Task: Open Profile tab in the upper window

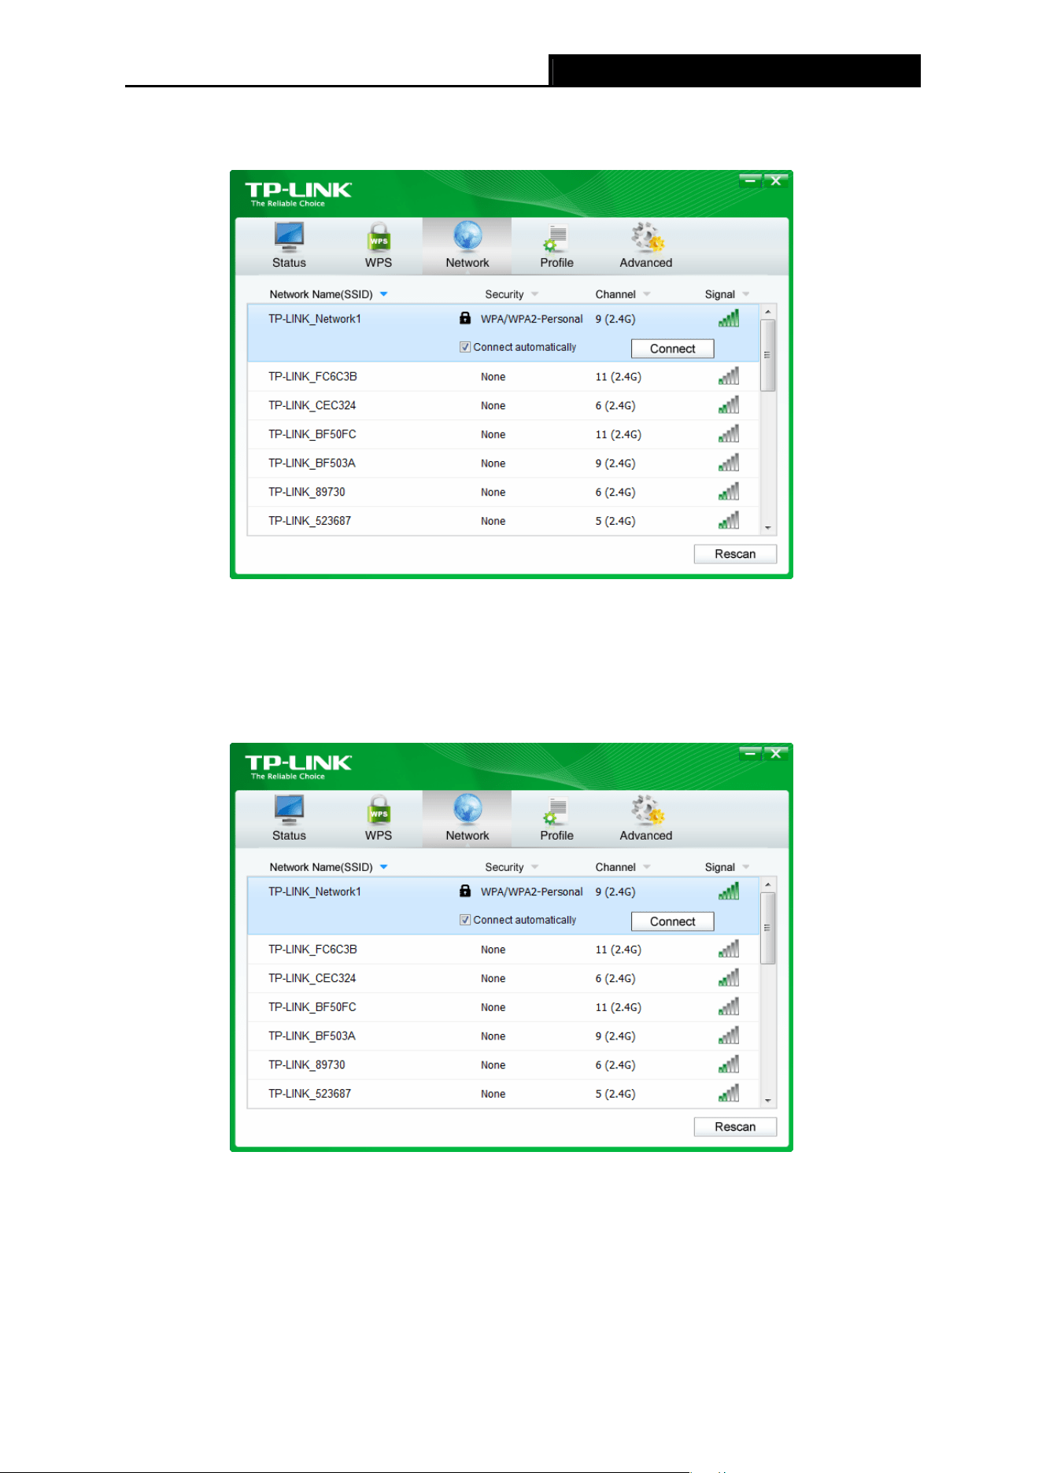Action: pyautogui.click(x=556, y=245)
